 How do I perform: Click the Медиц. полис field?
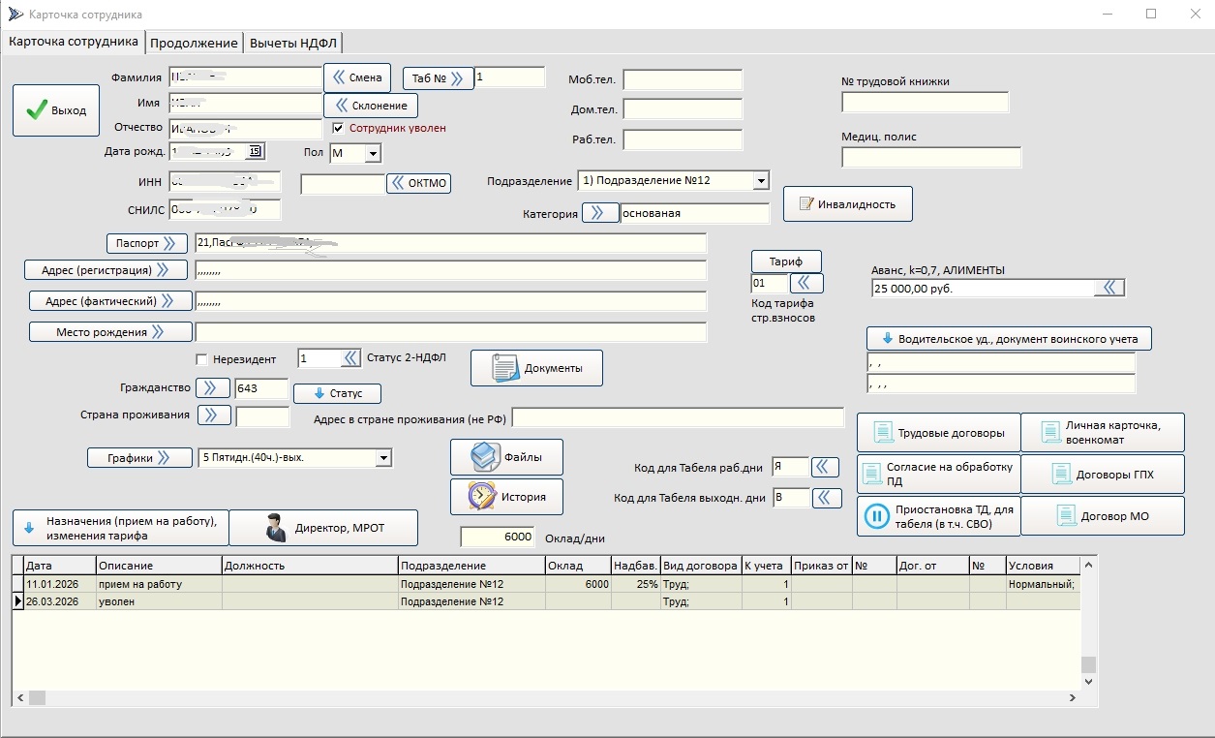coord(931,158)
